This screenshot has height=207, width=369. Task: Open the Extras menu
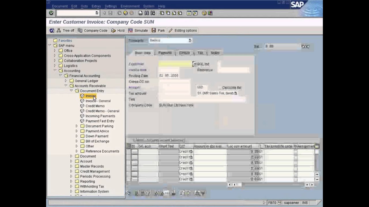96,6
